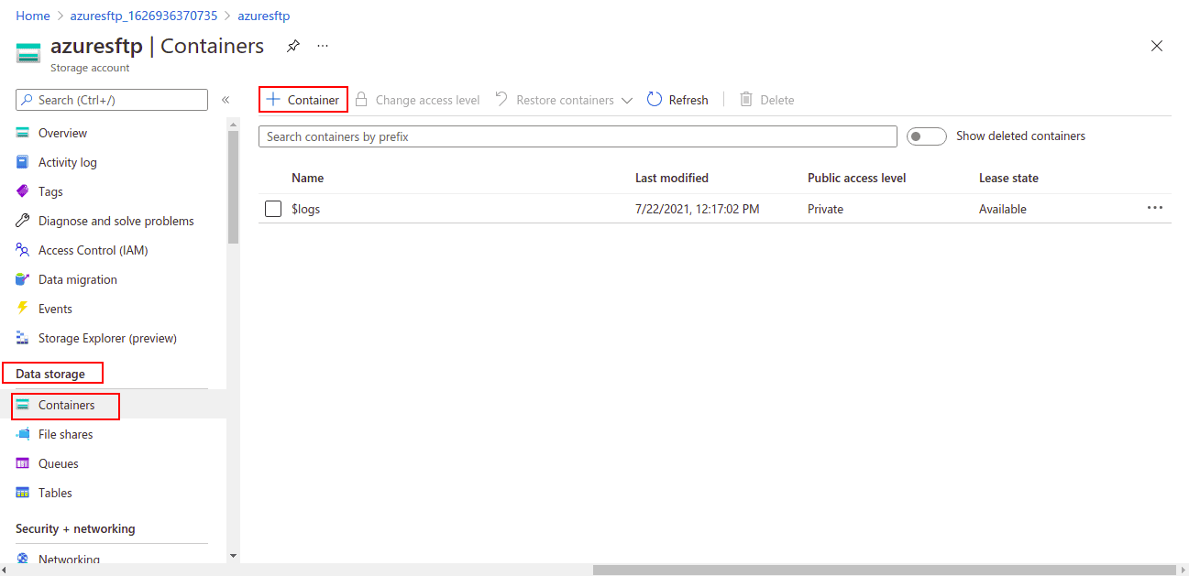The height and width of the screenshot is (576, 1189).
Task: Click the sidebar scroll up arrow
Action: 233,124
